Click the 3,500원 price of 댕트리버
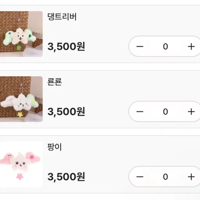The height and width of the screenshot is (200, 200). 66,47
